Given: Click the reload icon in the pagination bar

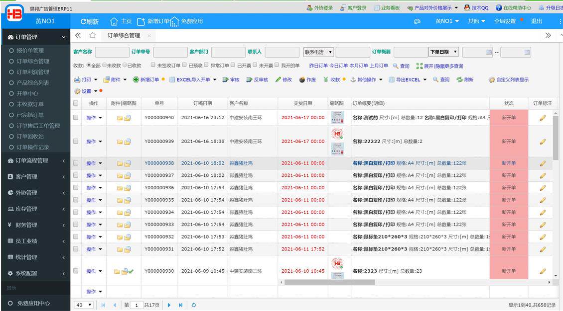Looking at the screenshot, I should 193,305.
